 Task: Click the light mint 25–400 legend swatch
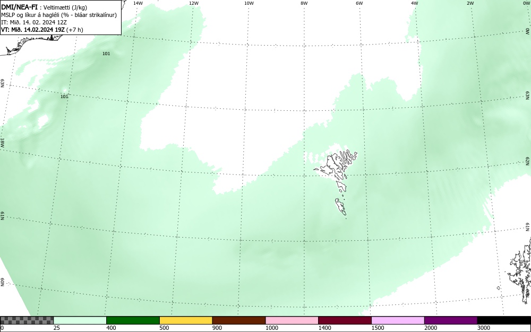(x=80, y=320)
